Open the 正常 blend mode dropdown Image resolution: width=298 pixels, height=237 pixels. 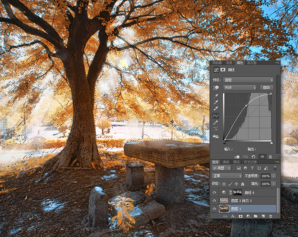click(227, 176)
